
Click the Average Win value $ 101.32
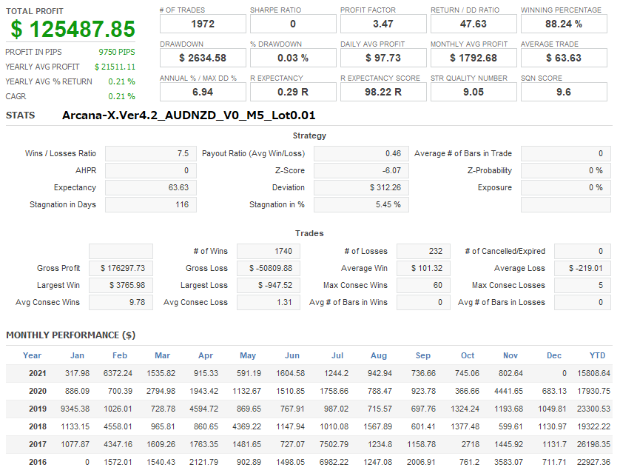click(423, 268)
